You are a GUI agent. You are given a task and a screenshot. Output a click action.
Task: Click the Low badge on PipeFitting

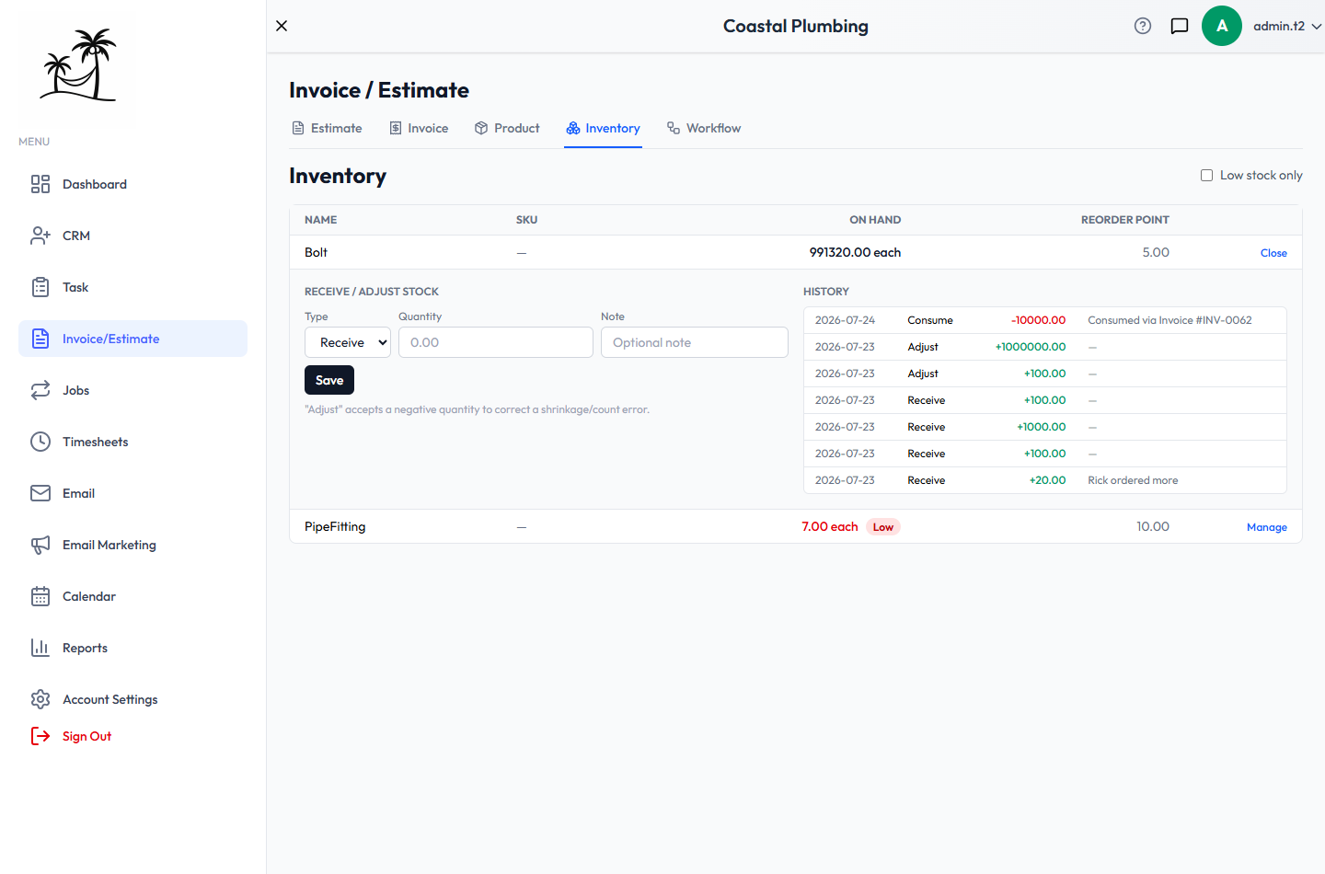(x=883, y=527)
